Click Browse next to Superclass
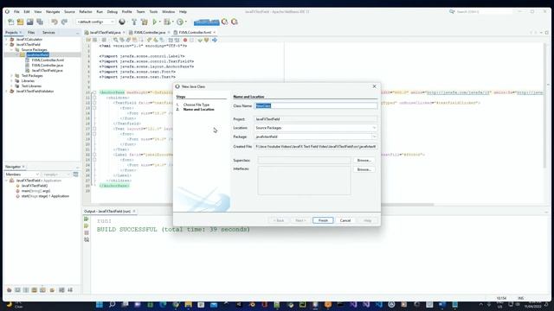The width and height of the screenshot is (554, 311). (364, 161)
